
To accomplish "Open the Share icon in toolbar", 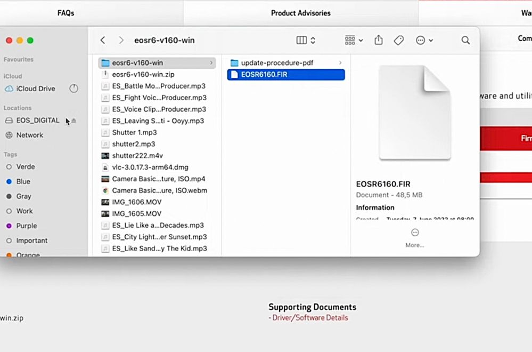I will [x=379, y=41].
